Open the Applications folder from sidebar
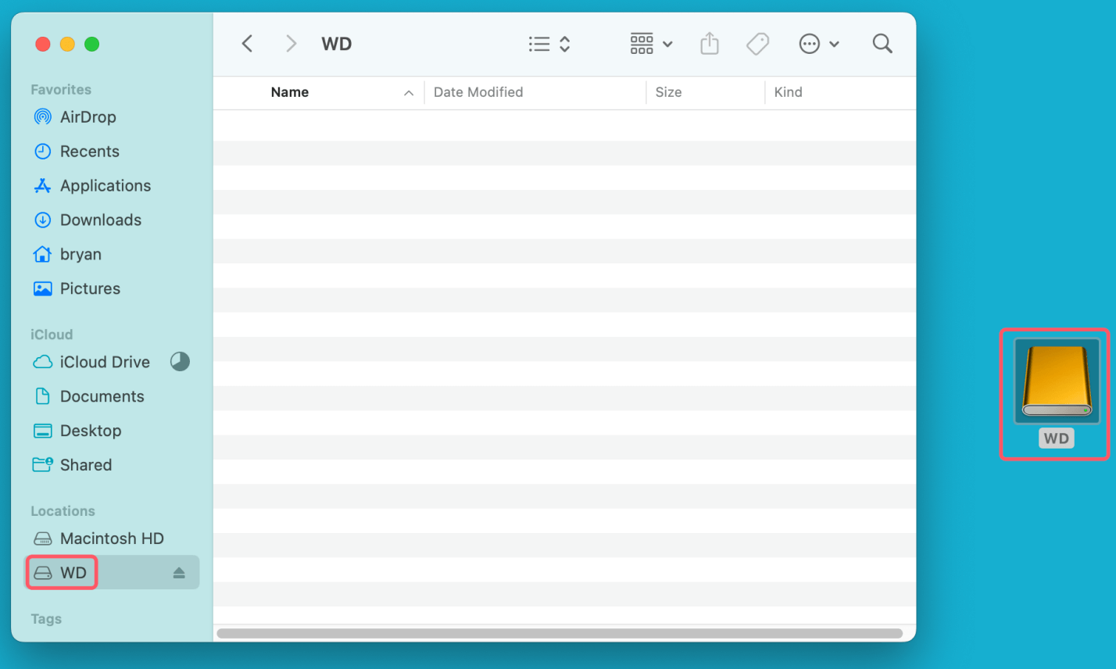Image resolution: width=1116 pixels, height=669 pixels. (x=106, y=185)
